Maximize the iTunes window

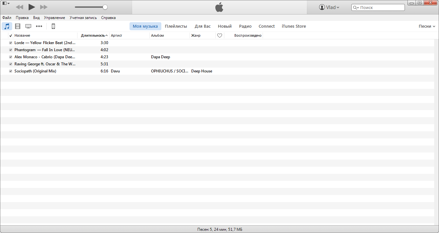click(420, 3)
